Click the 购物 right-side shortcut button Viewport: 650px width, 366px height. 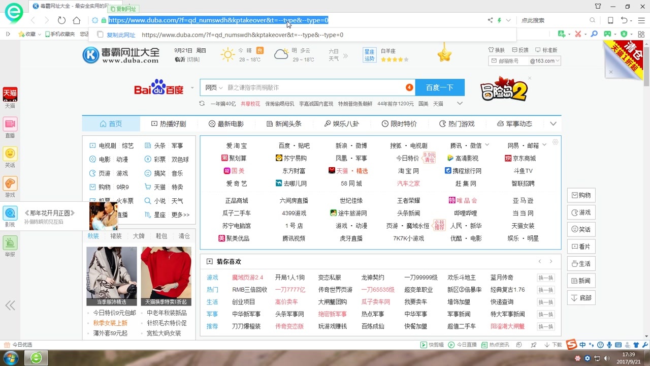click(x=581, y=195)
